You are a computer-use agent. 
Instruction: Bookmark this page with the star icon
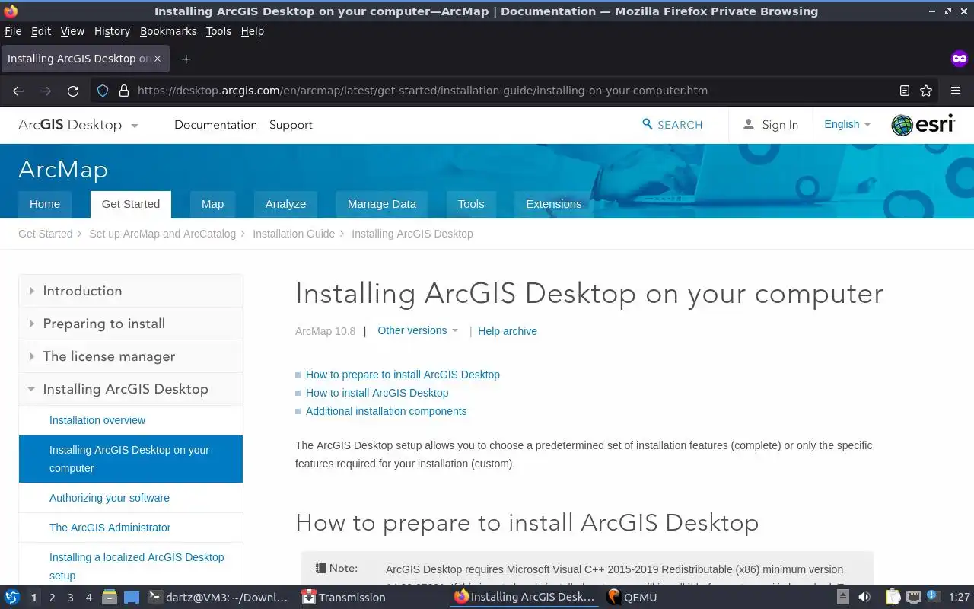tap(926, 91)
